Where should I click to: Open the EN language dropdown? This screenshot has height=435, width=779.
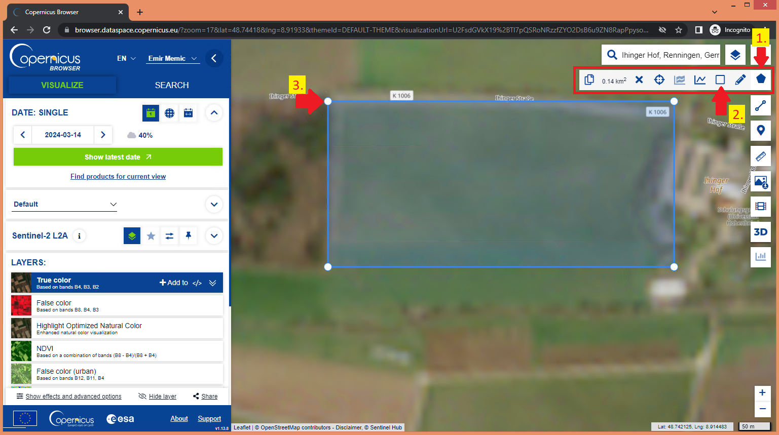(x=126, y=58)
